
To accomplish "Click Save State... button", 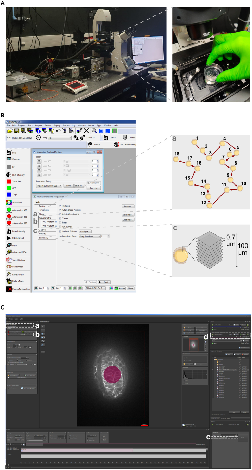I will click(128, 214).
